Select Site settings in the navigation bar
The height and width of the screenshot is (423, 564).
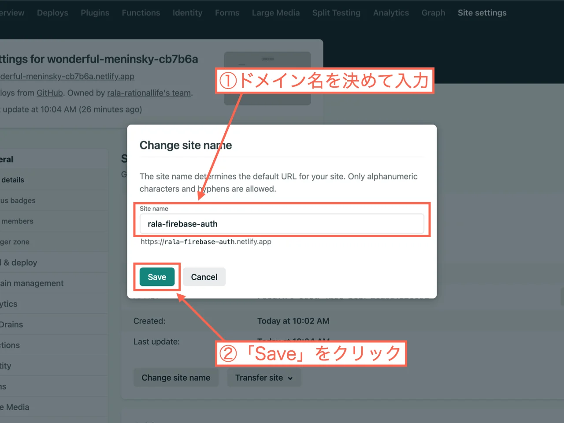pos(482,13)
